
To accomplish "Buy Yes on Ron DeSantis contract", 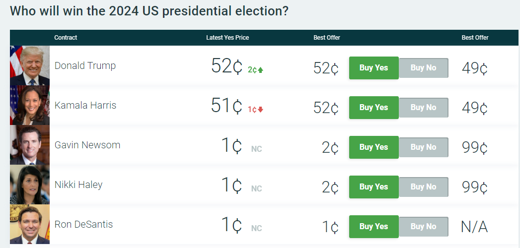I will tap(374, 227).
